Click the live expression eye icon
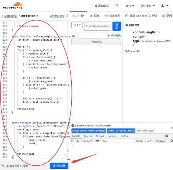Image resolution: width=173 pixels, height=170 pixels. [x=98, y=141]
